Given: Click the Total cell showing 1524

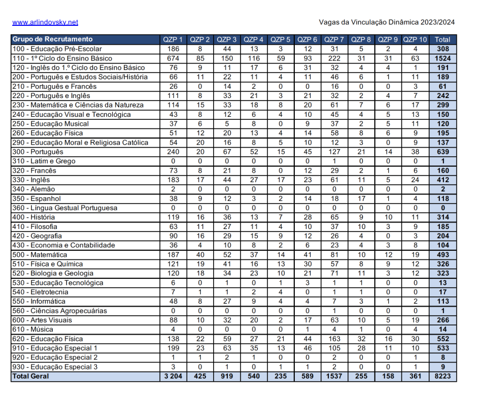Looking at the screenshot, I should 443,59.
